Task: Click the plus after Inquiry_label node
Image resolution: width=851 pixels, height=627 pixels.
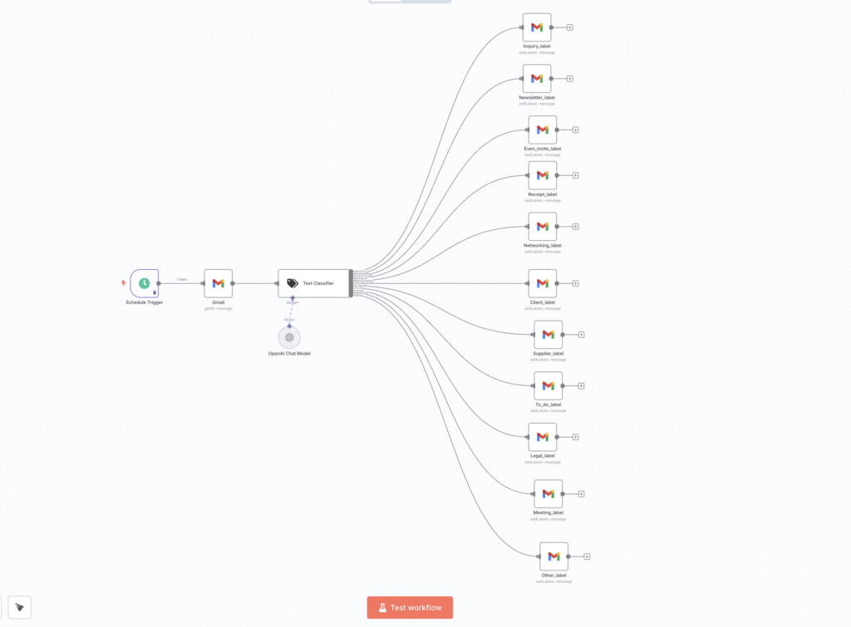Action: click(570, 27)
